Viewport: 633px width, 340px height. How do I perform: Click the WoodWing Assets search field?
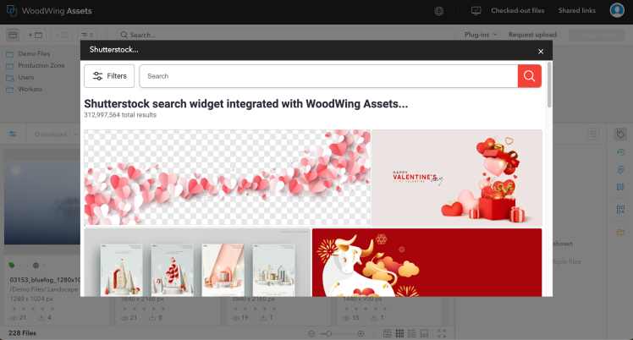point(285,35)
